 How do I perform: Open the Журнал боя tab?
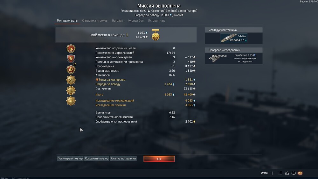click(x=136, y=20)
